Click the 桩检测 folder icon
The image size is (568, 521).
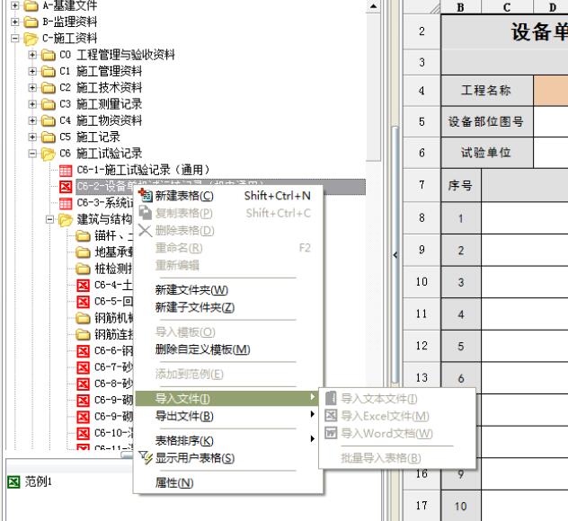pyautogui.click(x=83, y=269)
